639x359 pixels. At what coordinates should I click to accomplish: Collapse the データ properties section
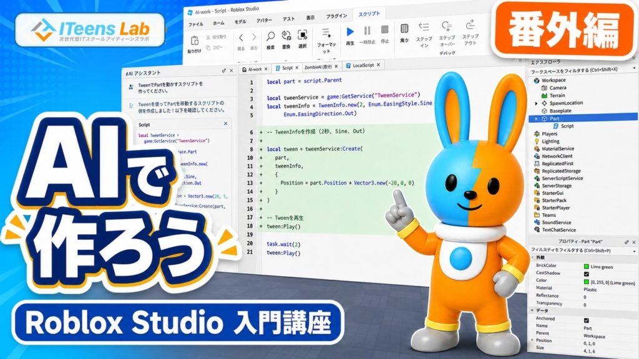(x=532, y=310)
